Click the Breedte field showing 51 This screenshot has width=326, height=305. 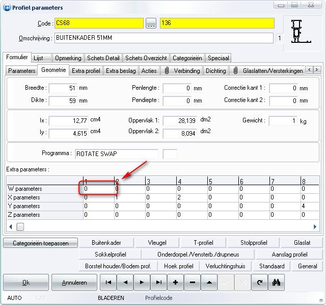click(x=63, y=88)
